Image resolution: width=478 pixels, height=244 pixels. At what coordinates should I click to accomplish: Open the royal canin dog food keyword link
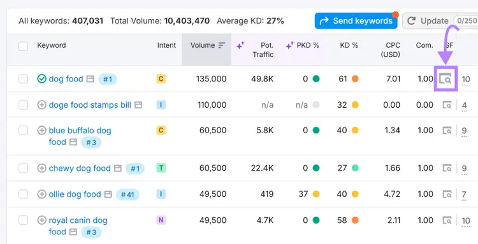(x=78, y=226)
